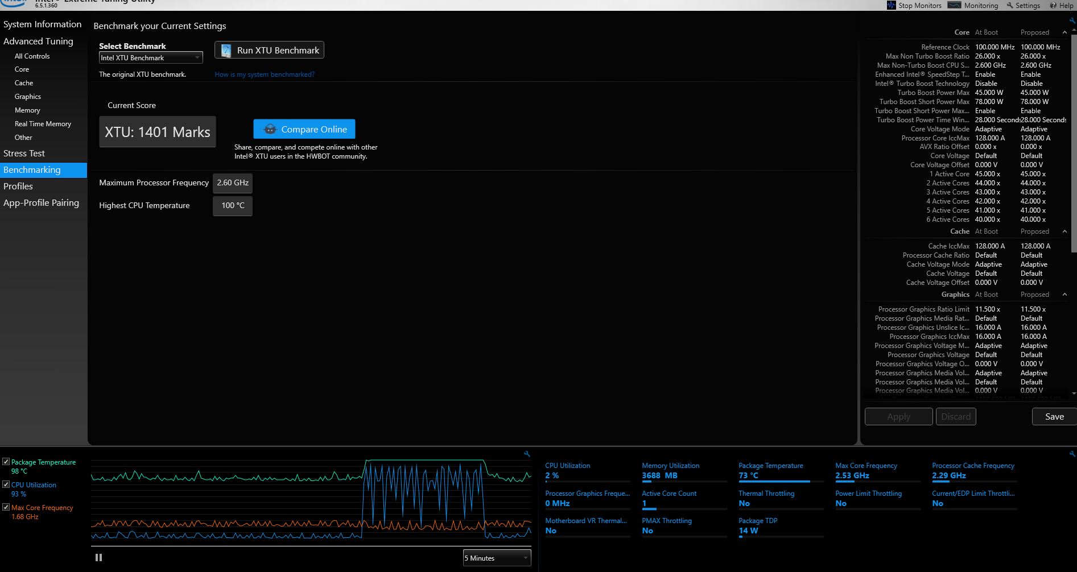This screenshot has width=1077, height=572.
Task: Click the PMAX Throttling tile
Action: pyautogui.click(x=684, y=527)
